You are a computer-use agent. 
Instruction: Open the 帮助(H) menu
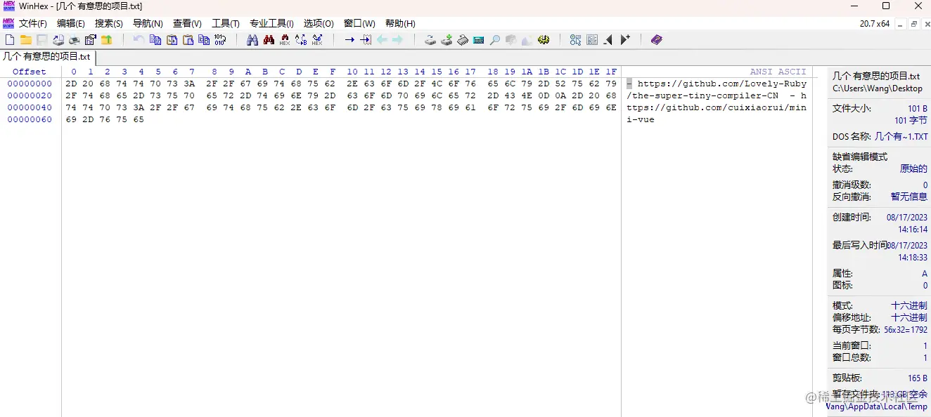[400, 23]
